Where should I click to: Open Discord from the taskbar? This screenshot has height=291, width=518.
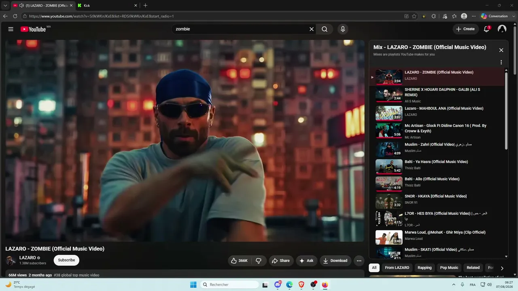(278, 285)
